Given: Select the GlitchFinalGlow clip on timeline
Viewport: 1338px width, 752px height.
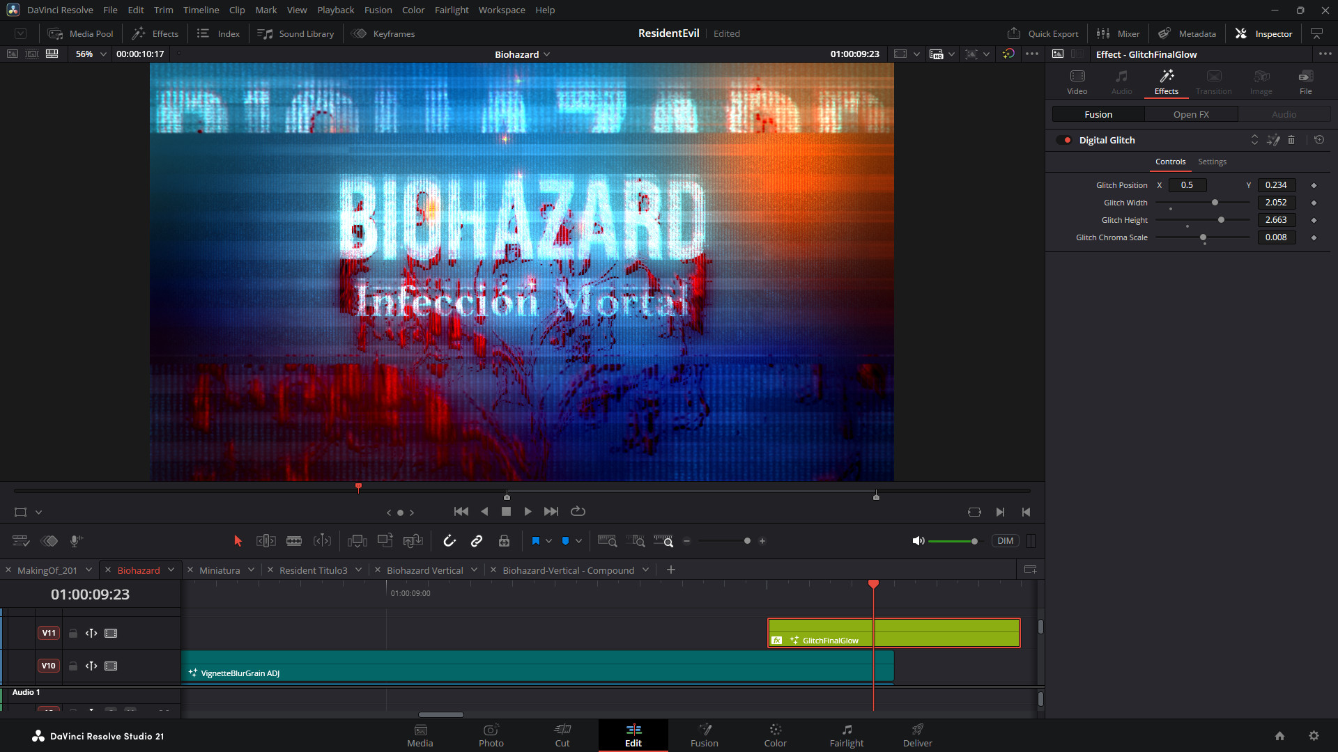Looking at the screenshot, I should [894, 633].
